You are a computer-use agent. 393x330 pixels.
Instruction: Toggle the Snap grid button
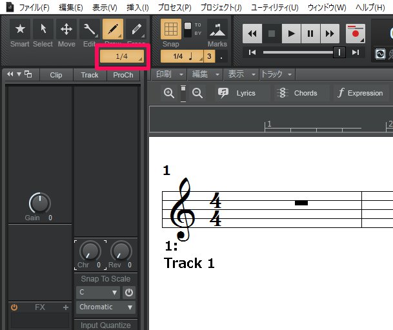click(x=171, y=29)
